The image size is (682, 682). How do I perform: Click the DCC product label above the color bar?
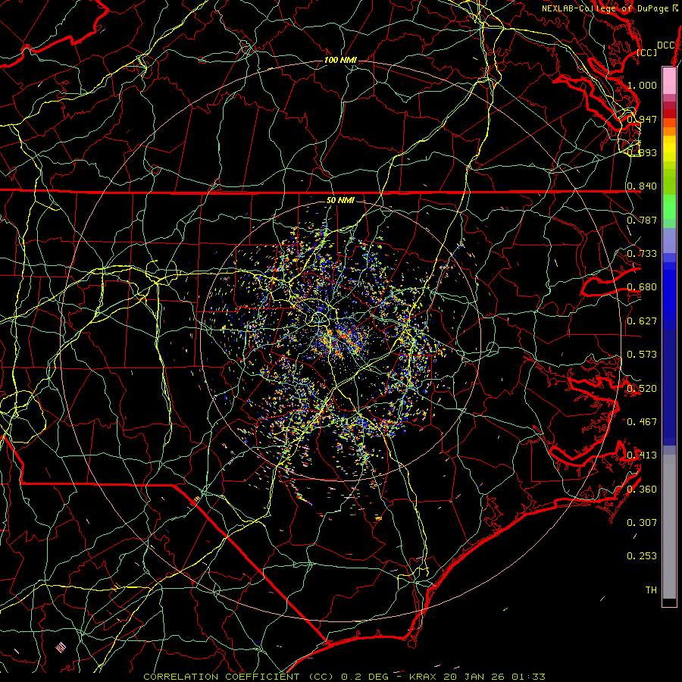coord(665,45)
